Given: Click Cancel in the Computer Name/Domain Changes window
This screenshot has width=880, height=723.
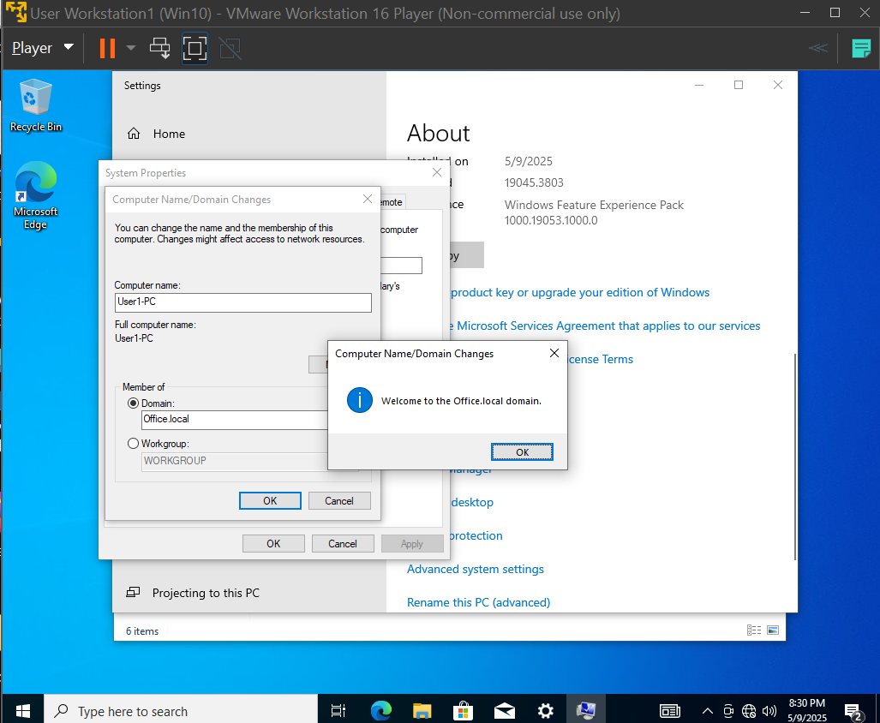Looking at the screenshot, I should pos(339,501).
